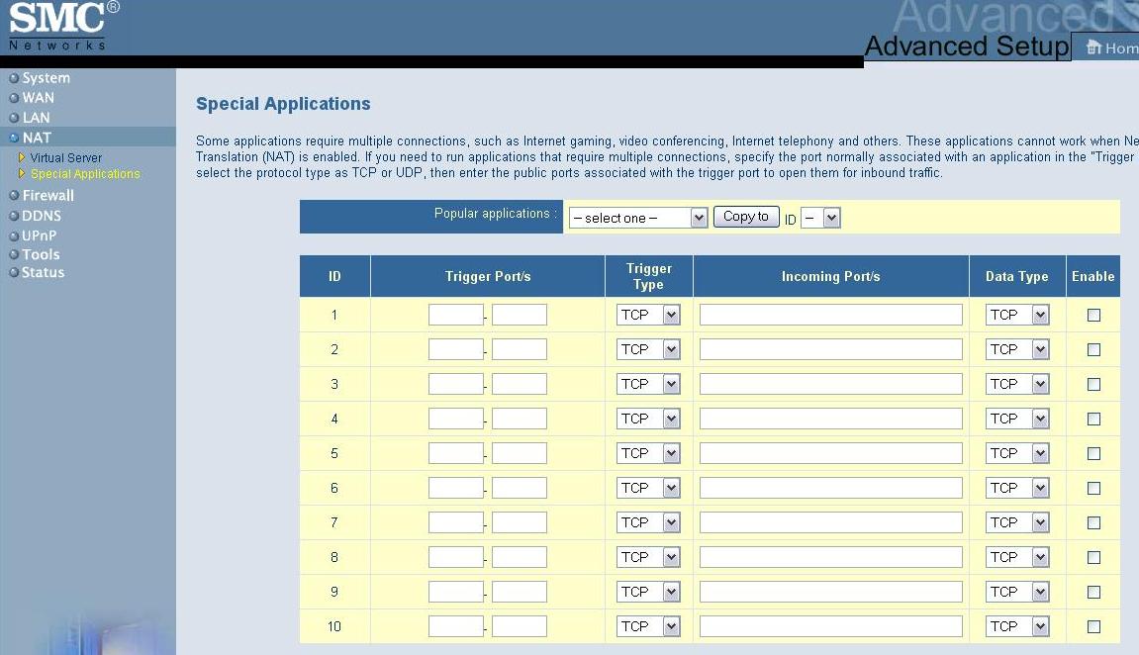Enable special application row 3
The image size is (1139, 655).
pyautogui.click(x=1093, y=384)
